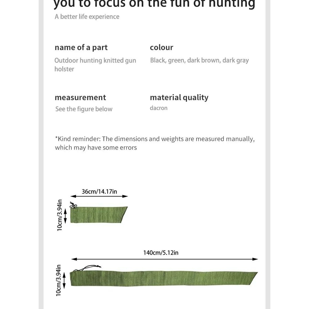The width and height of the screenshot is (309, 309).
Task: Click the '36cm/14.17in' measurement label
Action: pyautogui.click(x=99, y=192)
